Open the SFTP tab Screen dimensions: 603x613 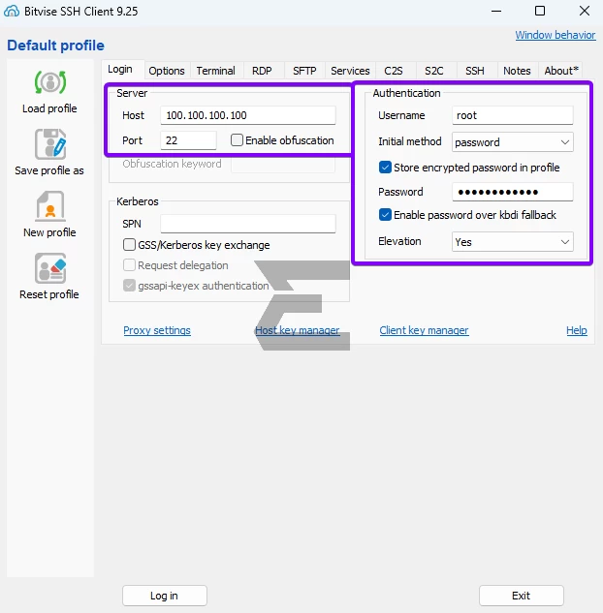pos(304,71)
